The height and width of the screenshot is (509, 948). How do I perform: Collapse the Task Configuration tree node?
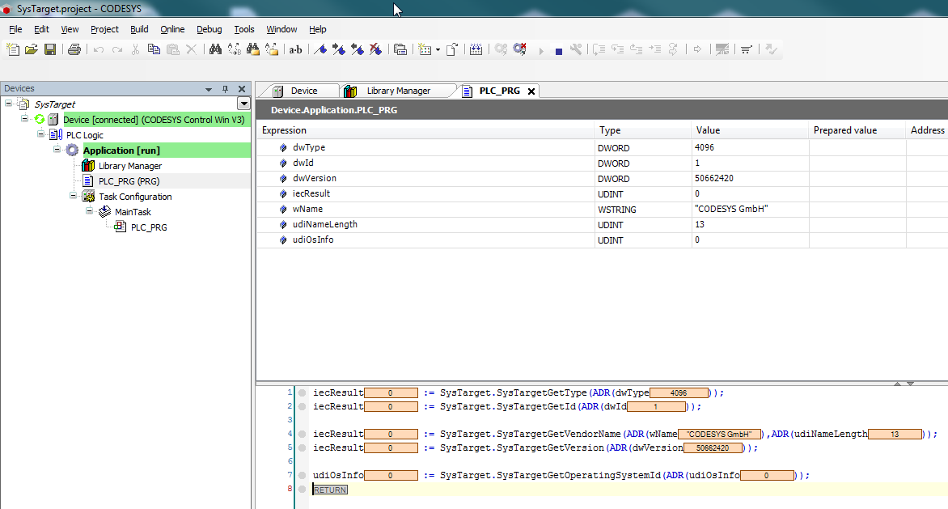[74, 197]
